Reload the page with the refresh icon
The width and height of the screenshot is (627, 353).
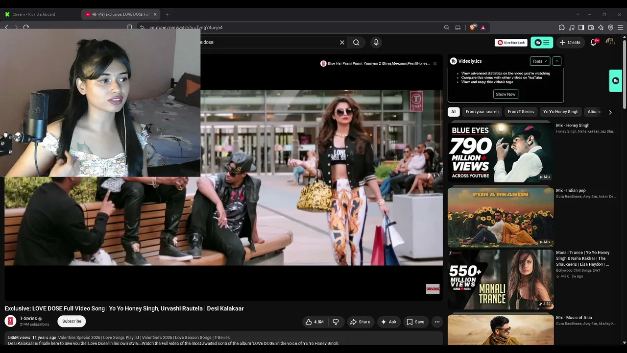click(26, 27)
